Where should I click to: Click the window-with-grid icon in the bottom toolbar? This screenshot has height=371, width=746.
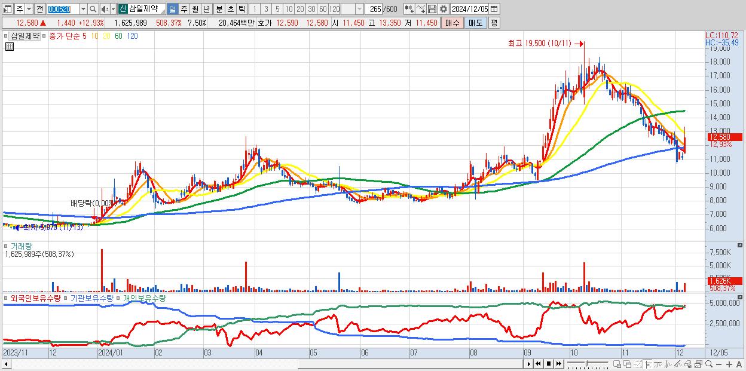click(x=617, y=364)
